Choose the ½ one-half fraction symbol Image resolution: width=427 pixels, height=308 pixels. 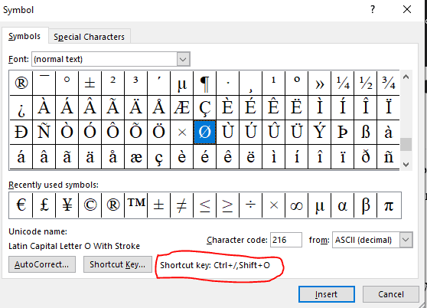[x=366, y=84]
